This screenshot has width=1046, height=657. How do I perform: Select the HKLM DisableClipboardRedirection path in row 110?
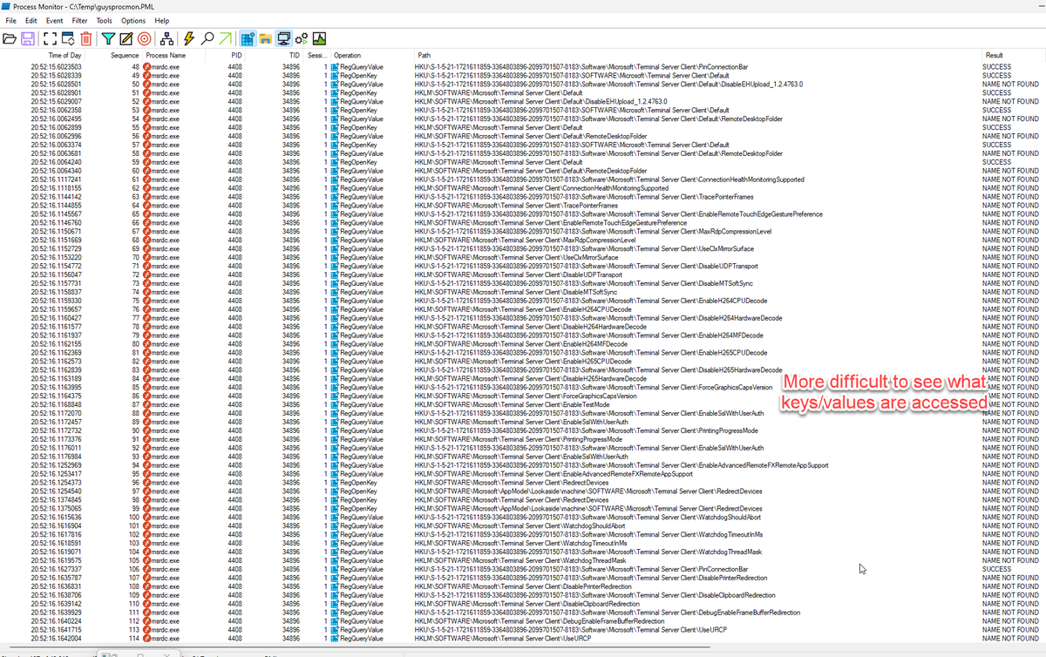pyautogui.click(x=528, y=604)
